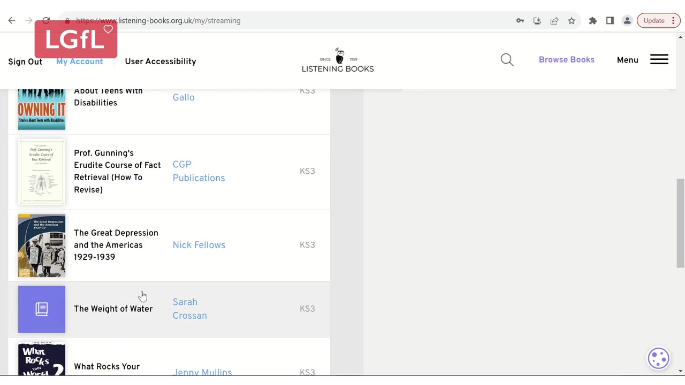Image resolution: width=685 pixels, height=385 pixels.
Task: Open User Accessibility settings
Action: tap(160, 61)
